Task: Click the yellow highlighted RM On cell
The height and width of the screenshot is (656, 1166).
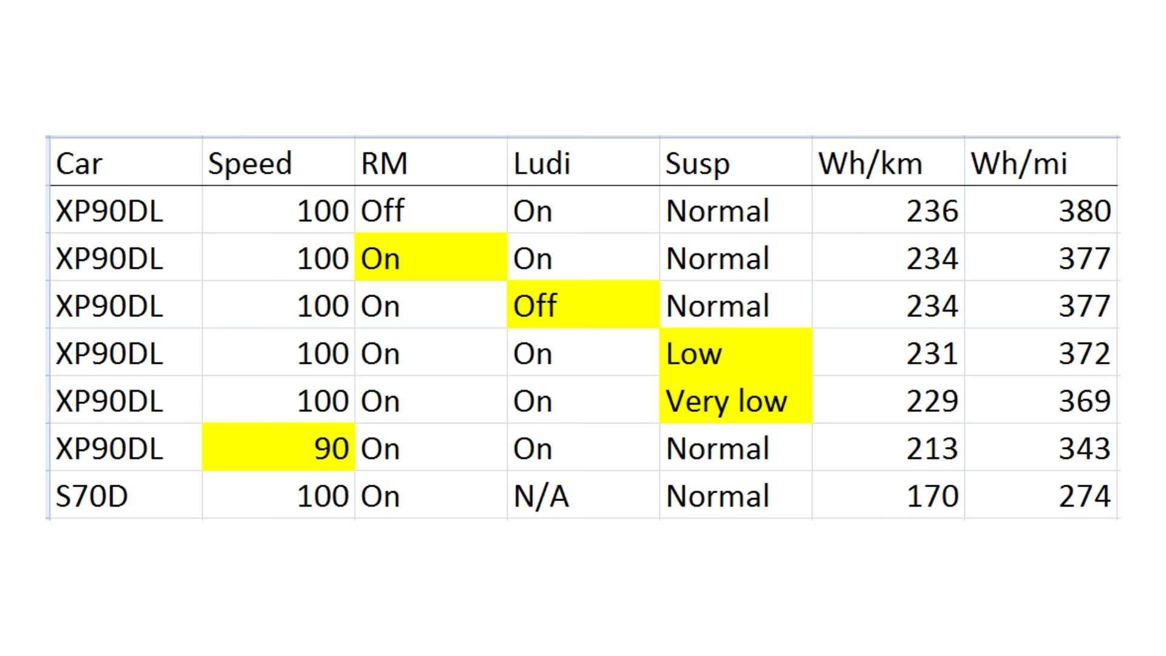Action: (431, 257)
